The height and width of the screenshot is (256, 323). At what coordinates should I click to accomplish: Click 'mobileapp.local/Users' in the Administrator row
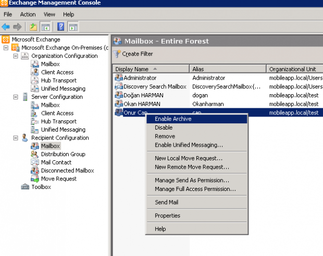[x=296, y=78]
